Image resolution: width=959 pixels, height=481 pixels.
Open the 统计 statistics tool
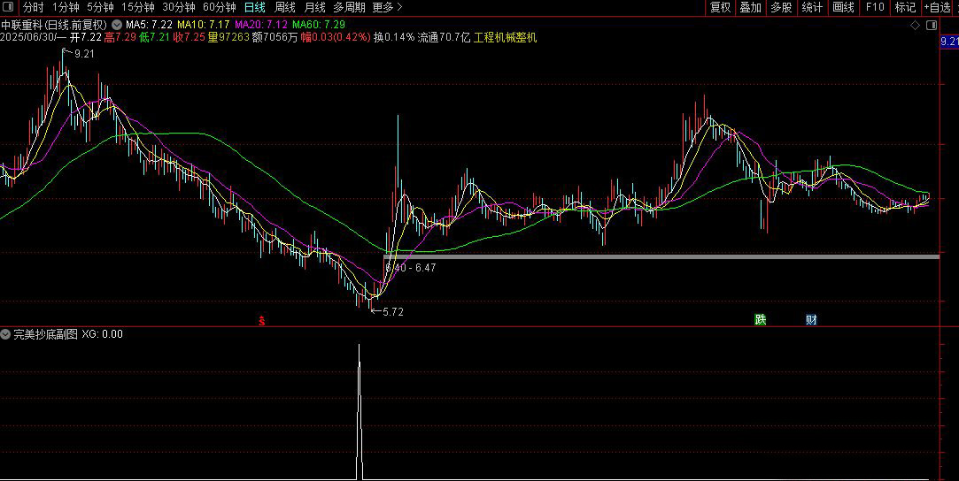point(812,7)
